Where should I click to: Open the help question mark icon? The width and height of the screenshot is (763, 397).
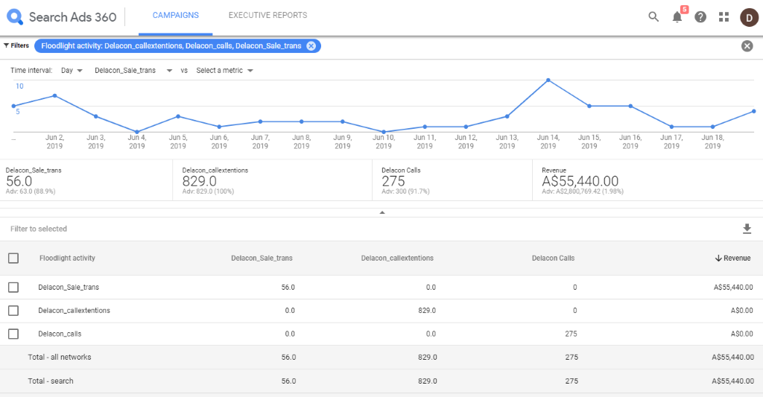(x=700, y=17)
